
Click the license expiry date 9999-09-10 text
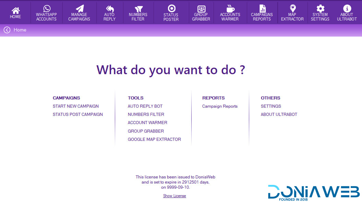point(178,187)
